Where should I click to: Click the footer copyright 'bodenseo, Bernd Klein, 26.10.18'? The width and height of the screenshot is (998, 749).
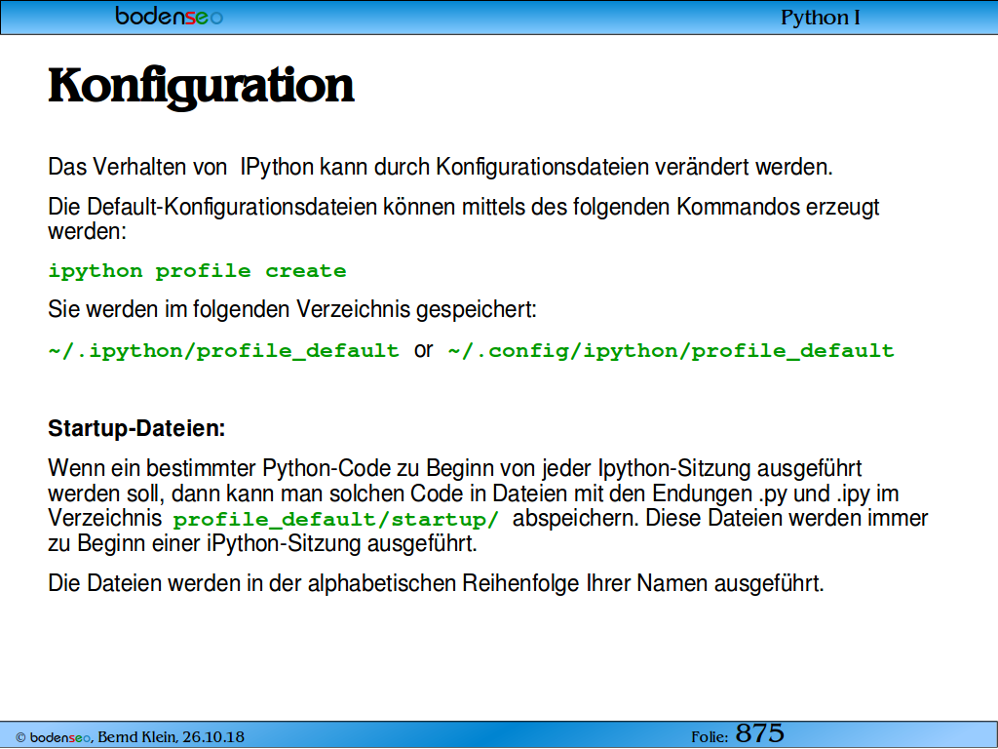click(x=130, y=737)
